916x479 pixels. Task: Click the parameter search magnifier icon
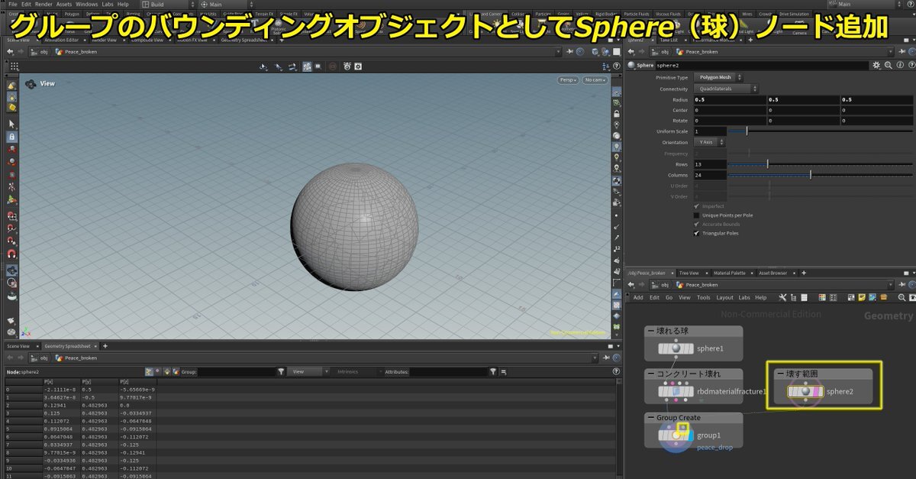pos(888,66)
